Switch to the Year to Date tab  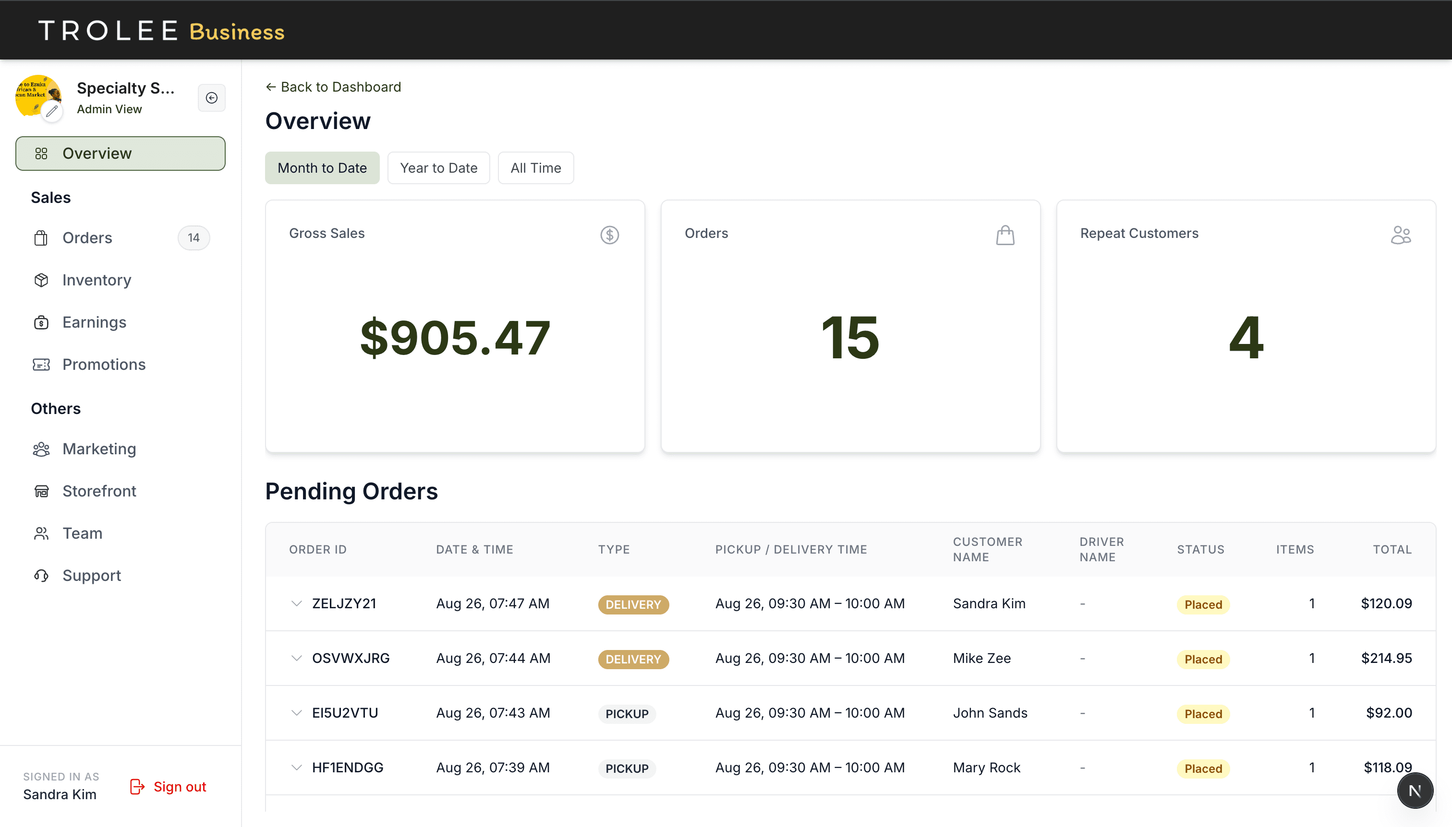pos(439,168)
